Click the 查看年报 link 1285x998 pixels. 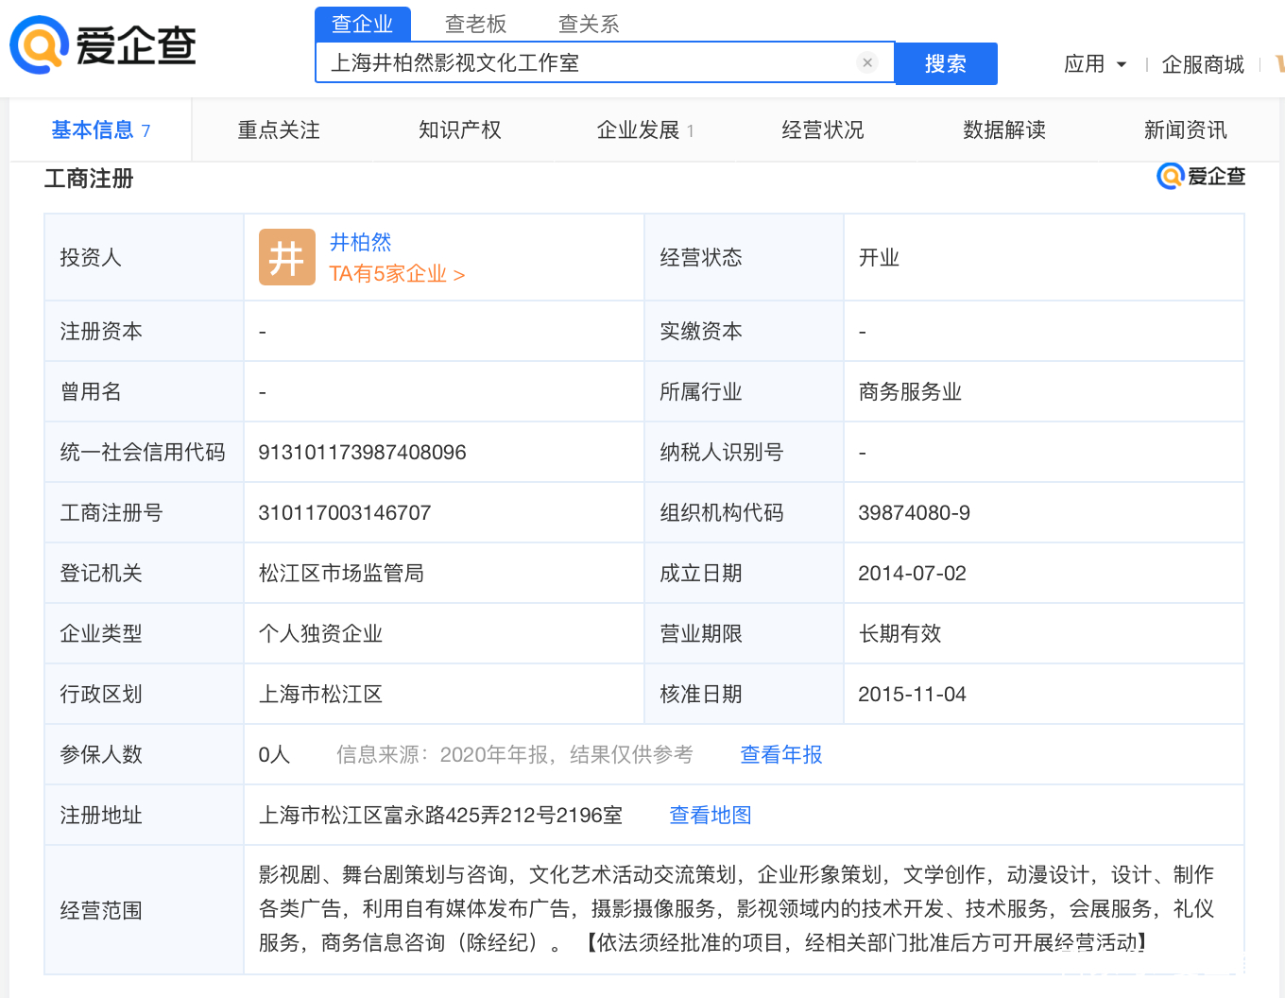point(780,754)
